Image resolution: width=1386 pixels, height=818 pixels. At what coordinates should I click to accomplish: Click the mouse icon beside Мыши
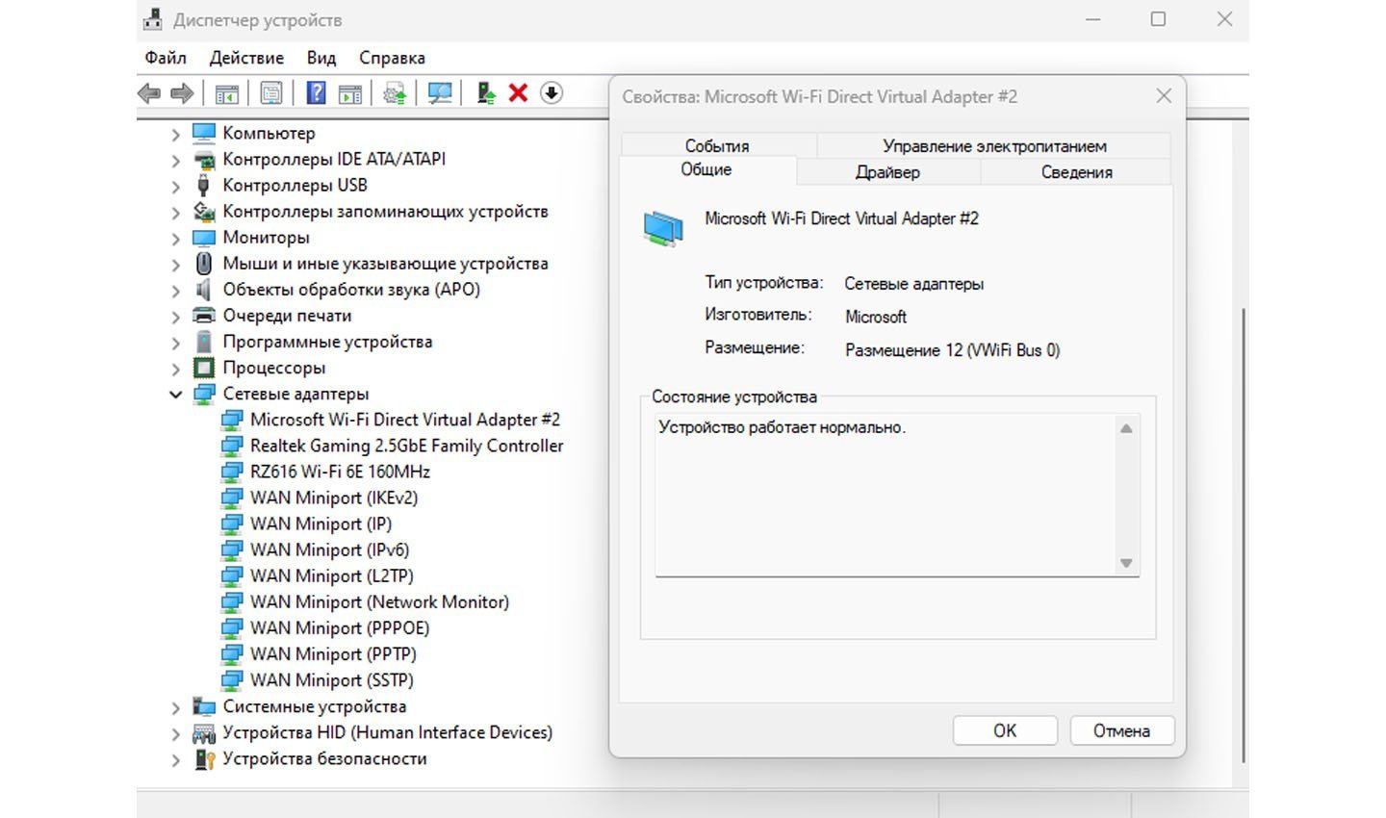pyautogui.click(x=203, y=263)
